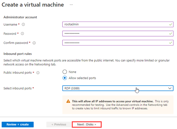
Task: Show info tooltip for Password
Action: 22,34
